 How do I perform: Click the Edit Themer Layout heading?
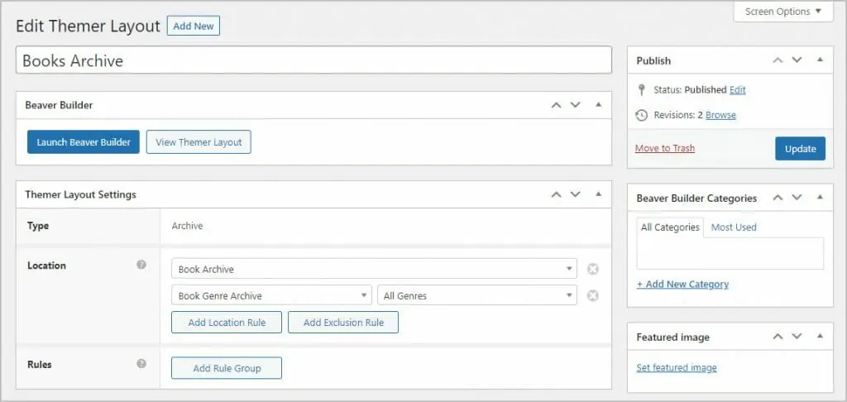point(88,26)
